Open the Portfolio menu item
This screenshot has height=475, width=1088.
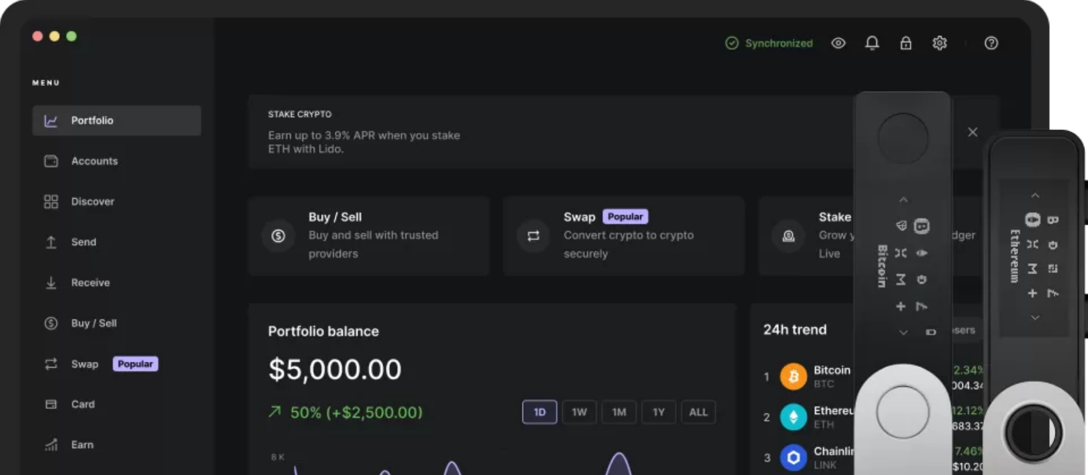pyautogui.click(x=116, y=120)
